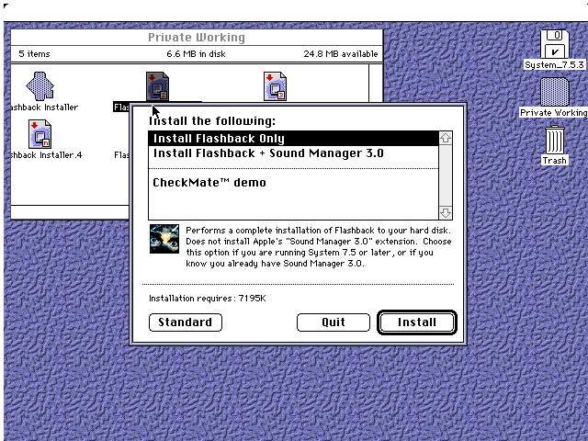Click the Flashback Installer.4 file name label
This screenshot has width=588, height=441.
tap(45, 155)
